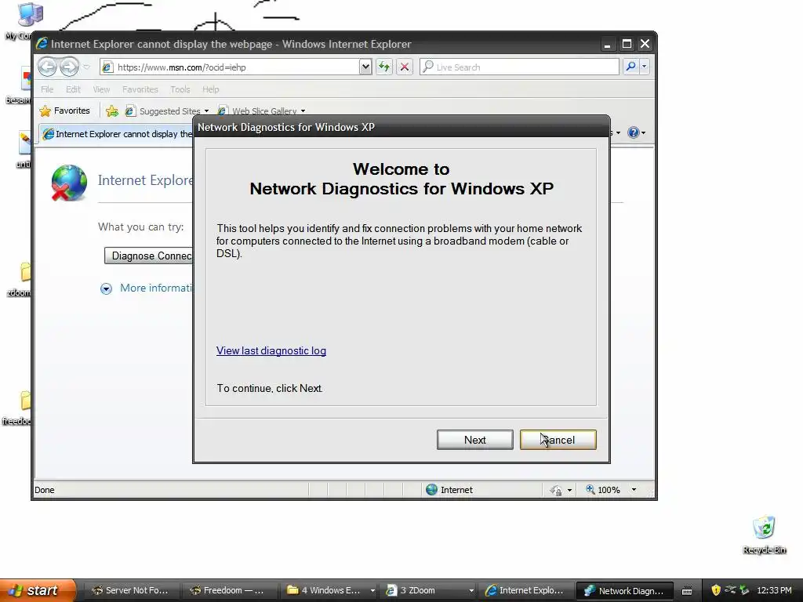Click the 100% zoom level button
This screenshot has height=602, width=803.
603,490
